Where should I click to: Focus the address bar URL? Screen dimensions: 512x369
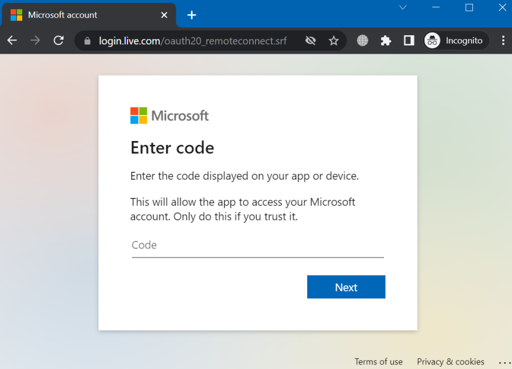[x=193, y=41]
